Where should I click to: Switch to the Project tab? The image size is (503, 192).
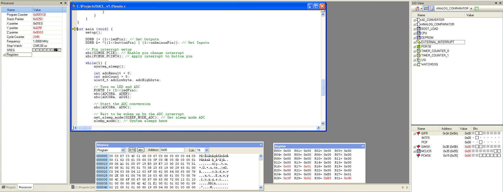pos(9,187)
